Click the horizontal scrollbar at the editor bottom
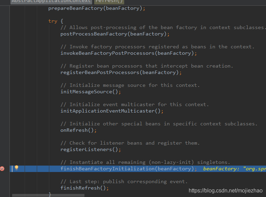 click(48, 195)
